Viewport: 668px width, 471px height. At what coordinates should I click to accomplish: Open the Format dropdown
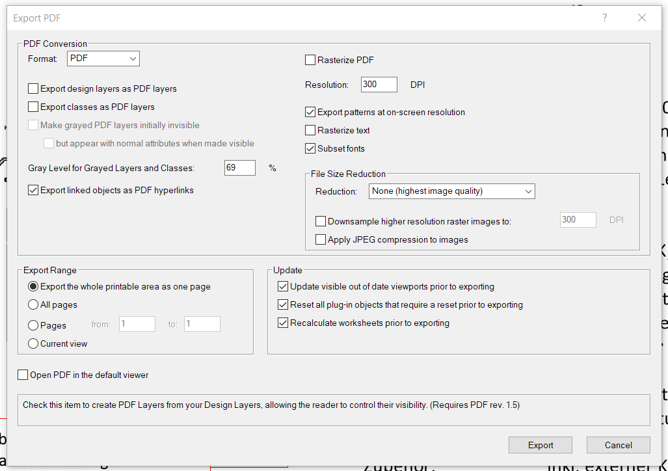103,58
